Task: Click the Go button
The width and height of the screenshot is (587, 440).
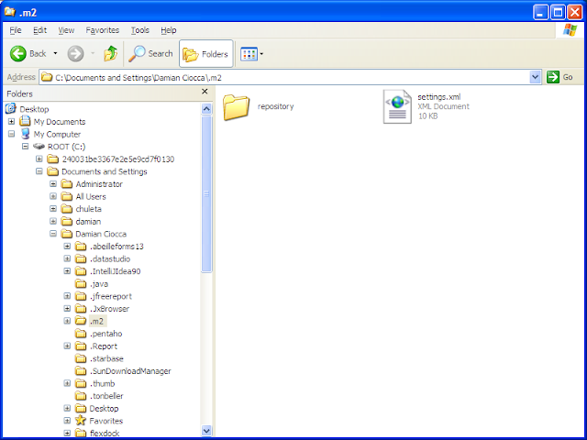Action: coord(559,77)
